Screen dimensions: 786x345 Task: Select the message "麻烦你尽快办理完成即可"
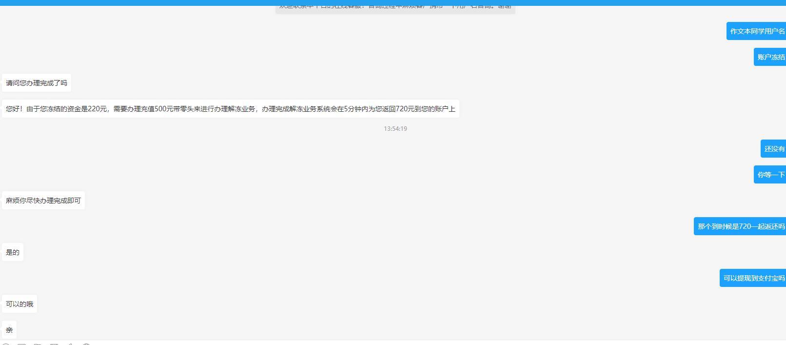(x=43, y=201)
